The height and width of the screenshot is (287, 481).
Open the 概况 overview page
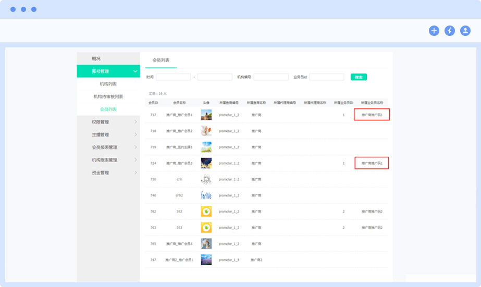[x=96, y=58]
